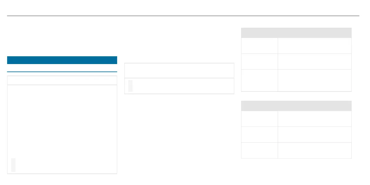Select the lower row of the middle box
The image size is (370, 185).
tap(179, 86)
